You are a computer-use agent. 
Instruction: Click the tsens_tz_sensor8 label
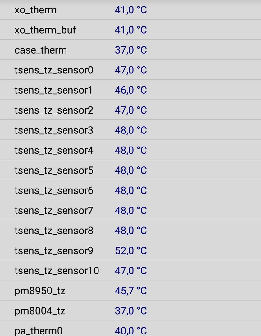(x=54, y=231)
